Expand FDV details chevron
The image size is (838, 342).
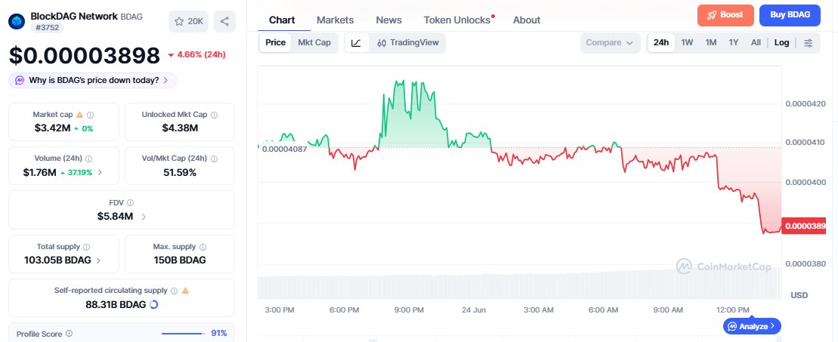144,217
